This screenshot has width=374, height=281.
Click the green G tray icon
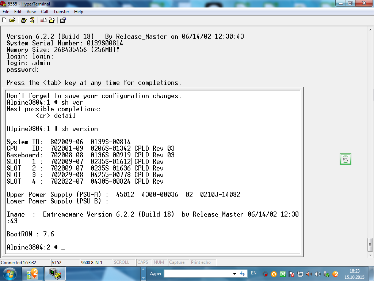pos(283,274)
